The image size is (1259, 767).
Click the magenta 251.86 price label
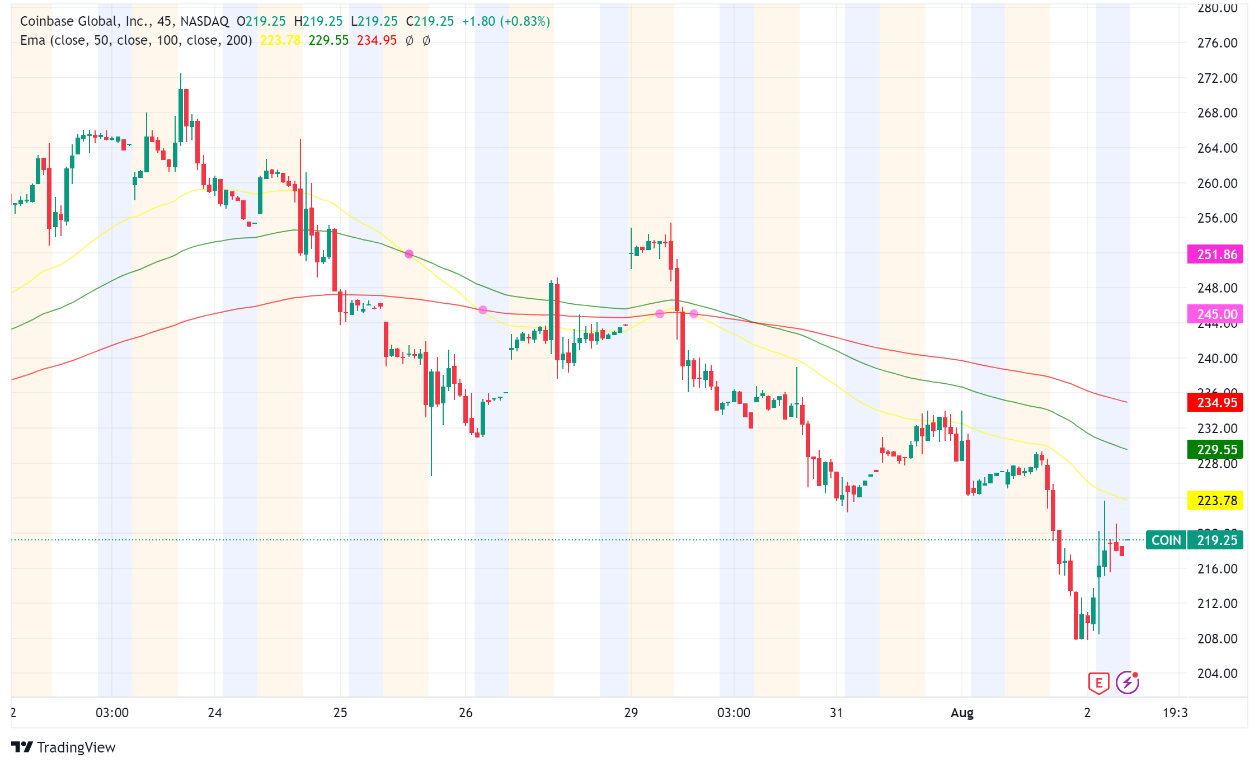(1215, 255)
